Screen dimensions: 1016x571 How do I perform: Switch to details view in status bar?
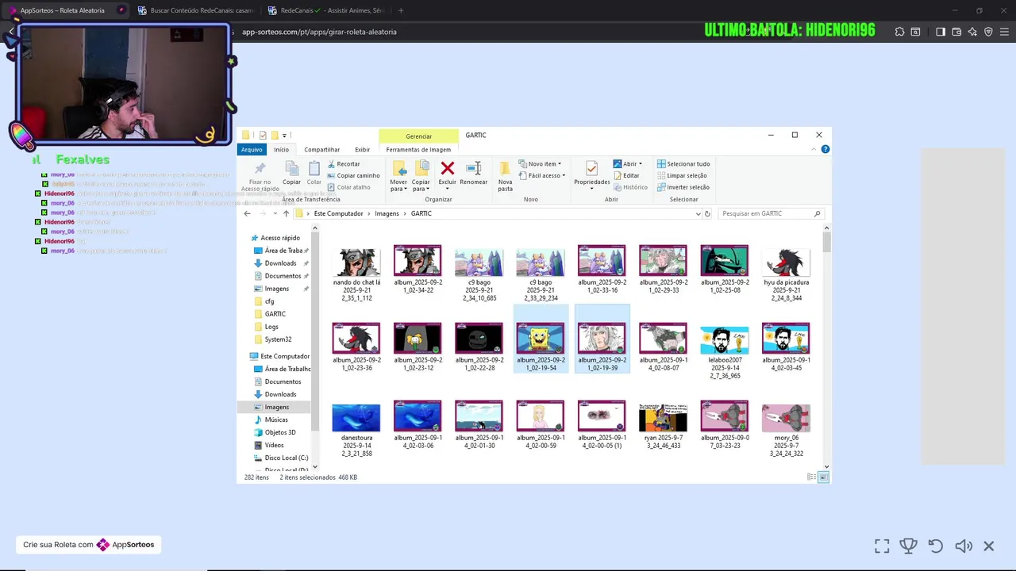pyautogui.click(x=811, y=477)
